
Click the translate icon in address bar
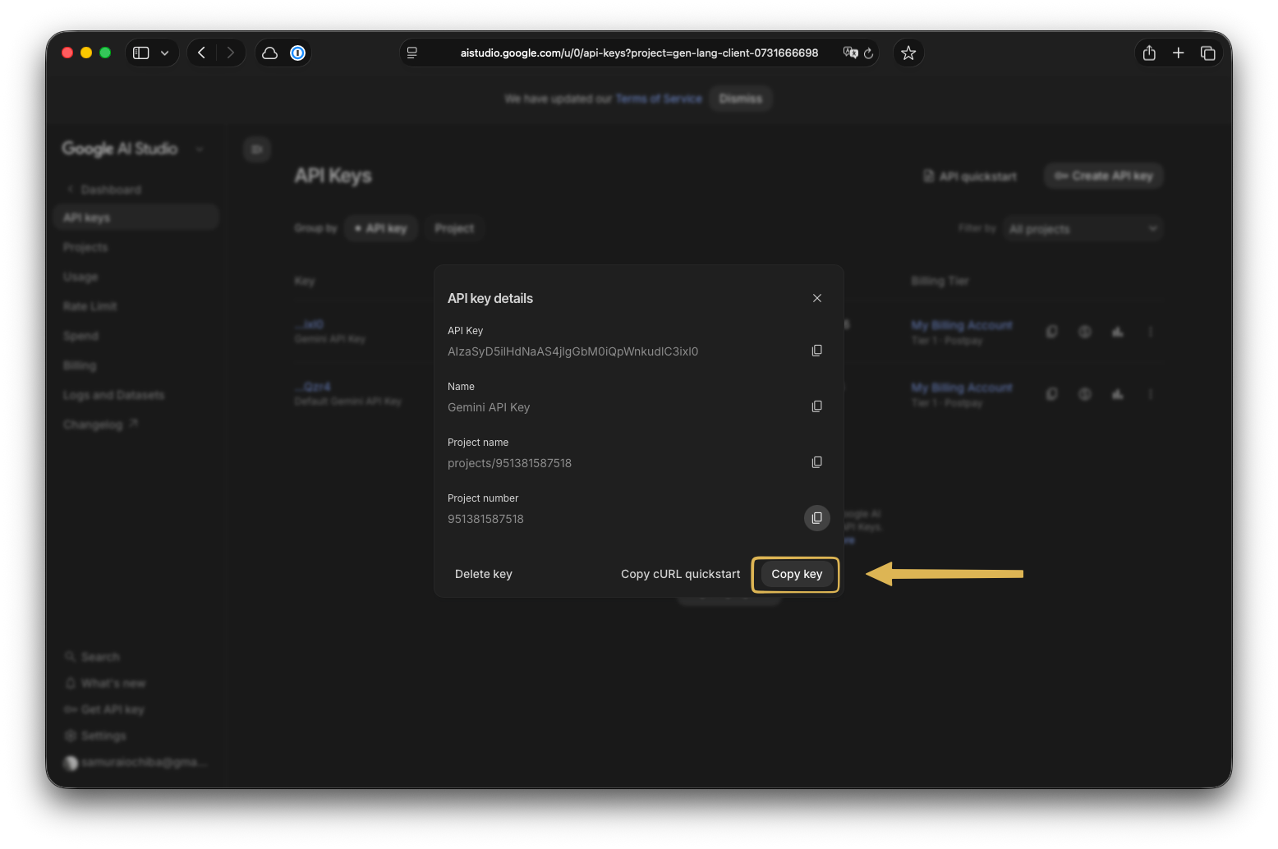click(x=850, y=53)
